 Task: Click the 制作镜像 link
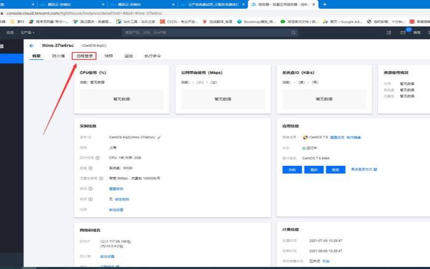[354, 137]
